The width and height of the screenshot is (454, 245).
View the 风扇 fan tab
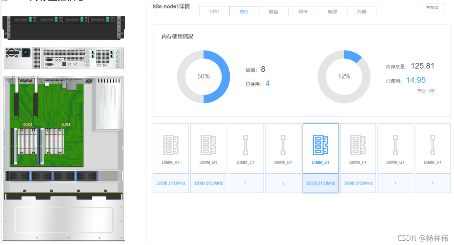(362, 12)
